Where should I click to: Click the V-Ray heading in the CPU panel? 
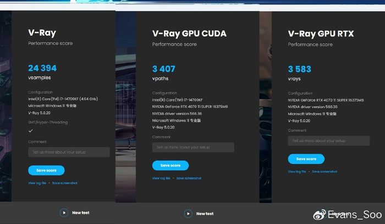[x=42, y=33]
